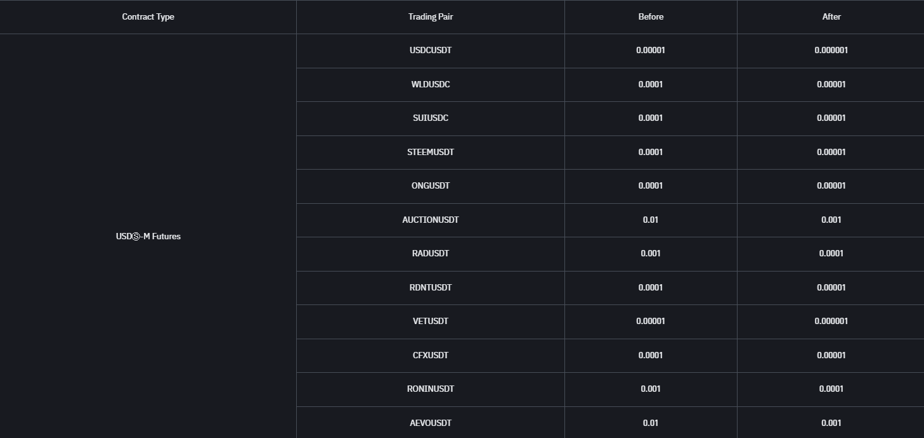Select the After value for USDCUSDT

tap(831, 51)
